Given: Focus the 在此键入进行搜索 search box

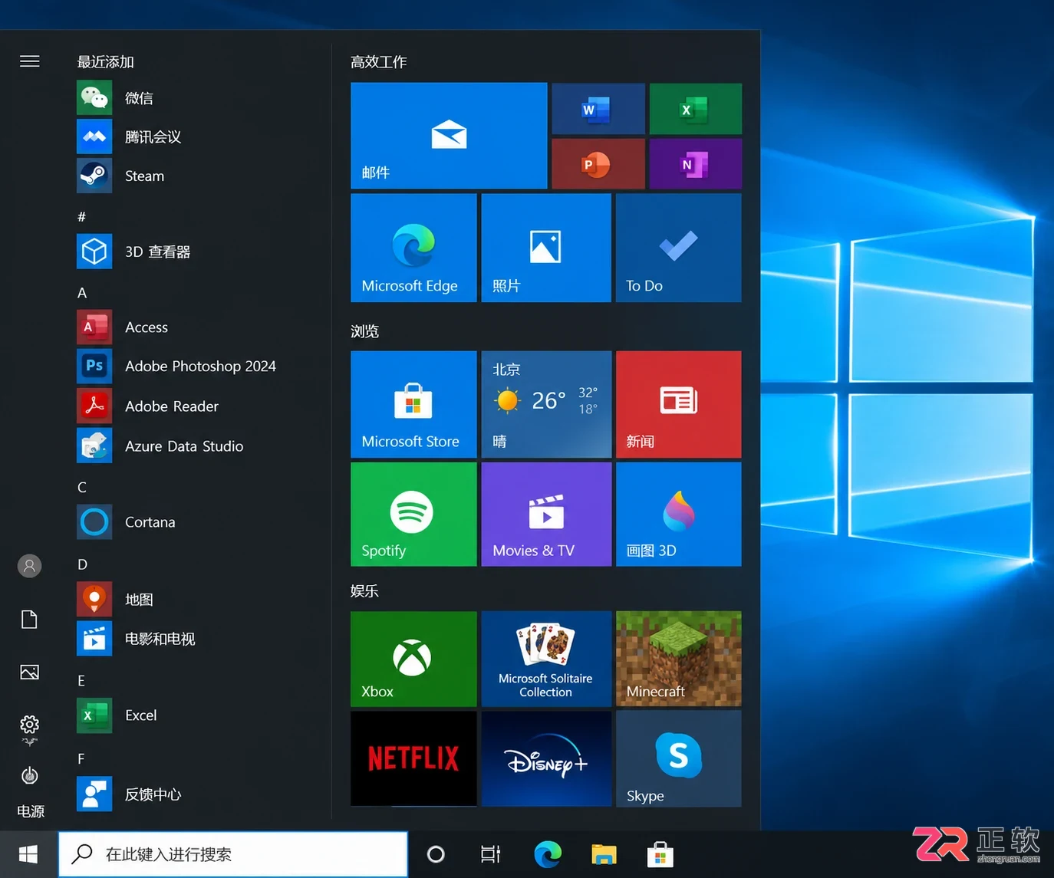Looking at the screenshot, I should click(233, 854).
